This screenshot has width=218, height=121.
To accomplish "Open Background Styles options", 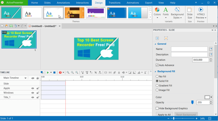I will 177,13.
